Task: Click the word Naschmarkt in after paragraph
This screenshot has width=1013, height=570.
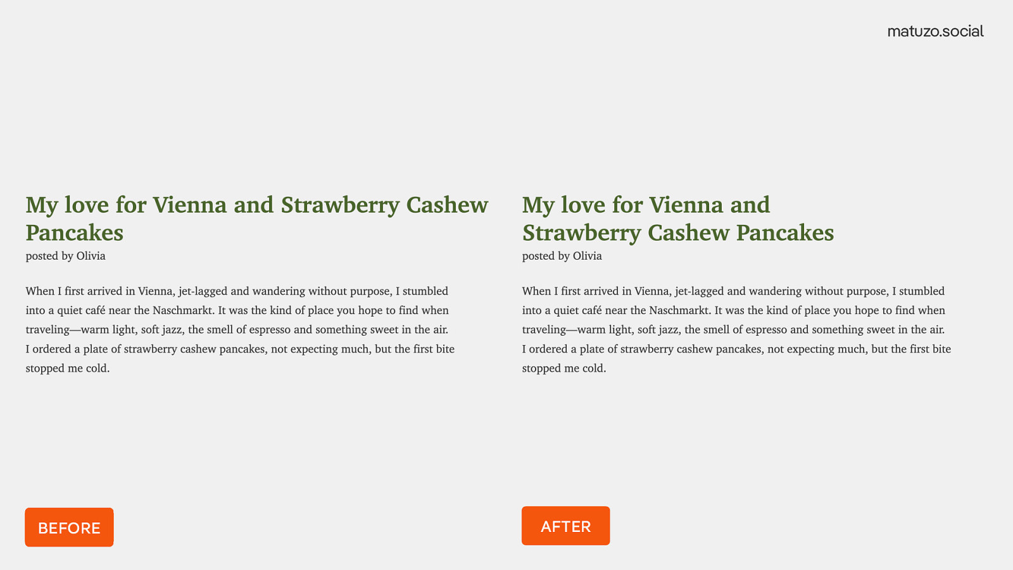Action: tap(679, 310)
